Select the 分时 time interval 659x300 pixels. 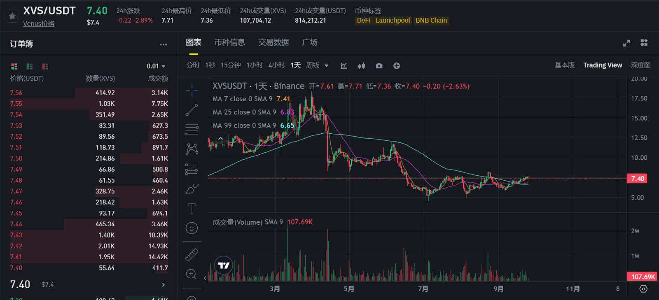click(x=193, y=65)
